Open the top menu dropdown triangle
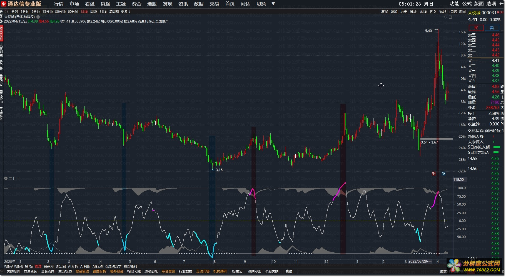The image size is (506, 277). pyautogui.click(x=273, y=4)
